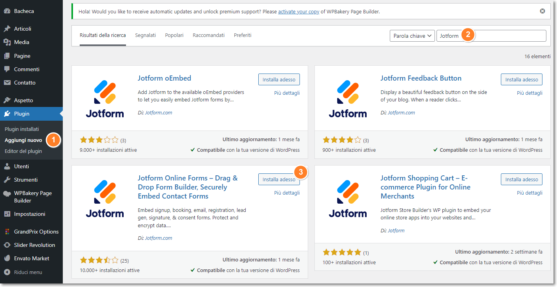Click the Bacheca dashboard gauge icon

7,11
